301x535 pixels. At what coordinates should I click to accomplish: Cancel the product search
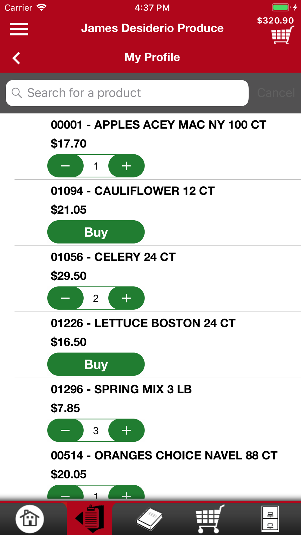[276, 93]
